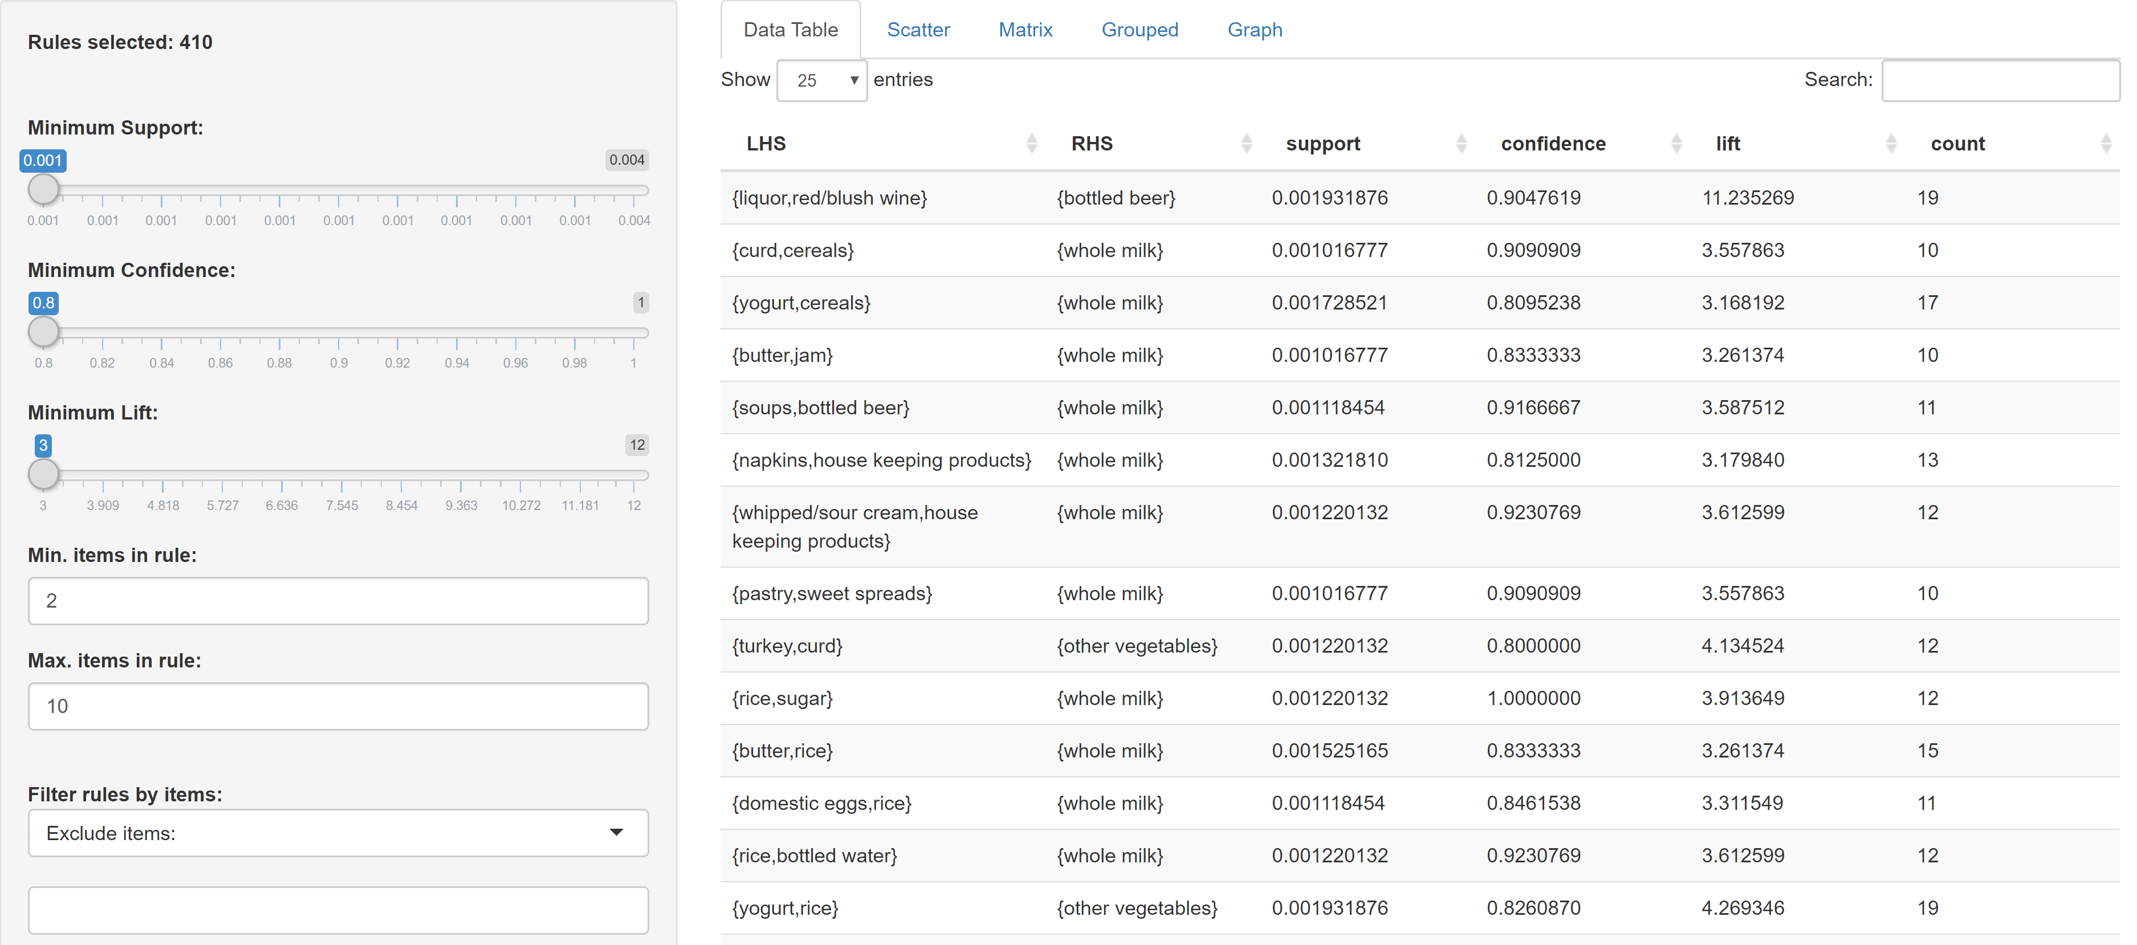
Task: Select the {bottled beer} RHS cell
Action: 1116,198
